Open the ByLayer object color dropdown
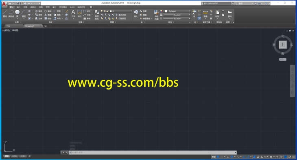Image resolution: width=297 pixels, height=160 pixels. (x=177, y=11)
